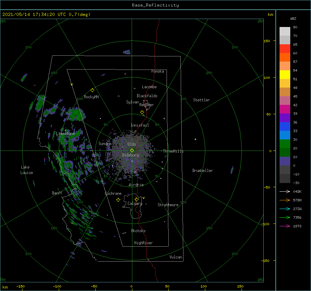
Task: Click the white 04DK arrow icon
Action: (x=285, y=191)
